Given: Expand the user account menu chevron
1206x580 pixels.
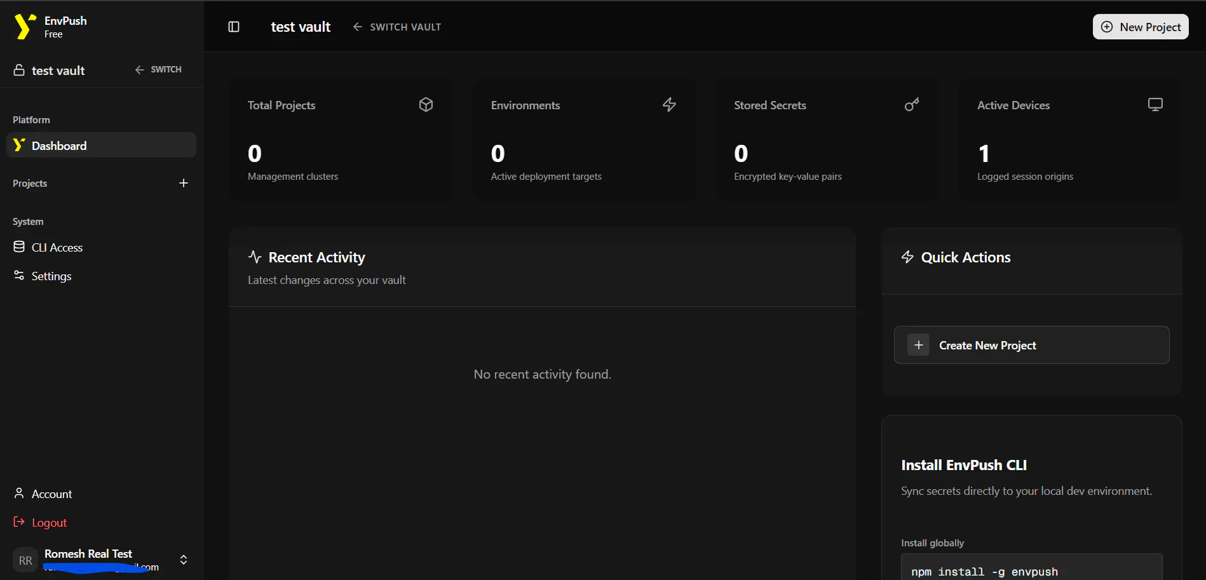Looking at the screenshot, I should point(184,560).
